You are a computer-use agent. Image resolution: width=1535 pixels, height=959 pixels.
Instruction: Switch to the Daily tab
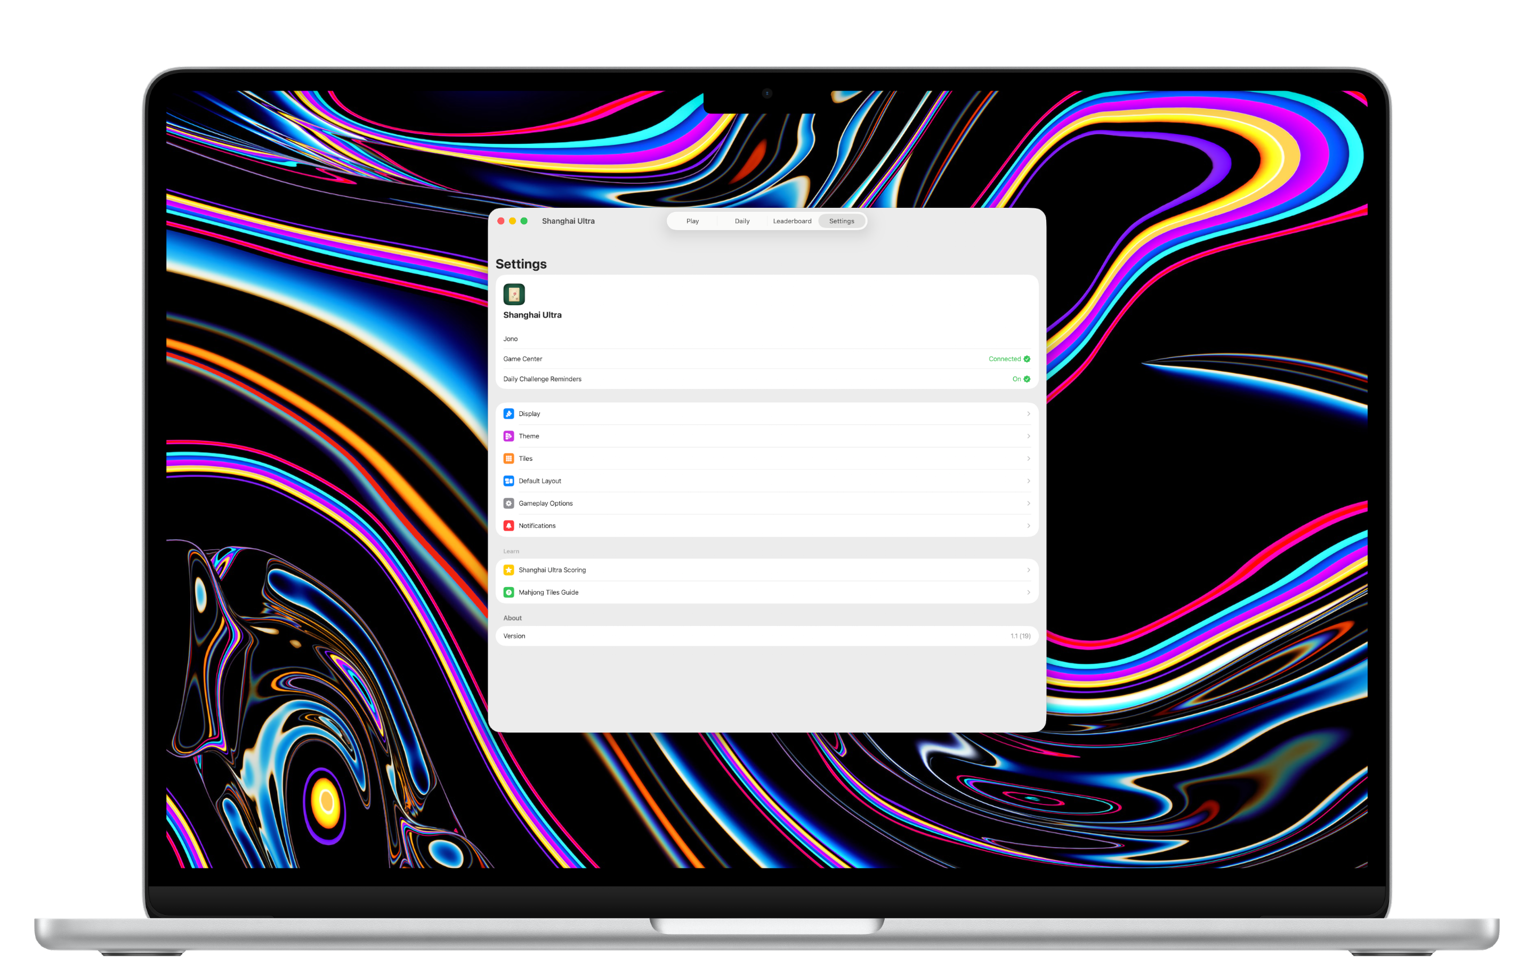tap(742, 221)
